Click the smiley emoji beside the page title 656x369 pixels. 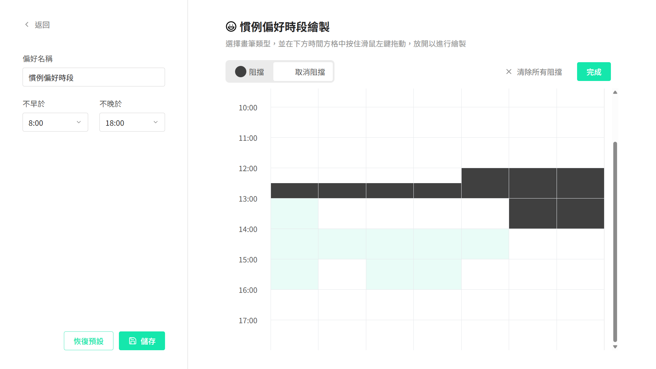pos(231,26)
